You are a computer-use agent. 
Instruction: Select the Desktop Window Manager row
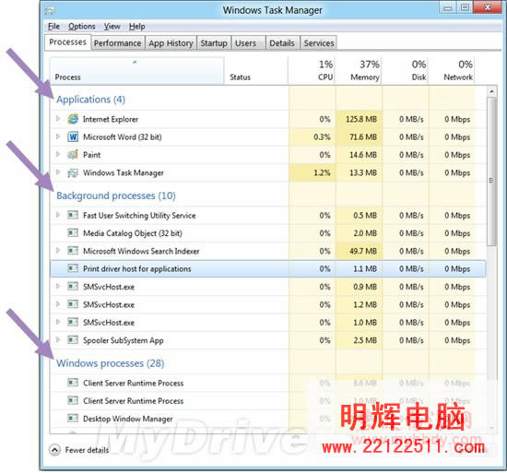[x=268, y=419]
